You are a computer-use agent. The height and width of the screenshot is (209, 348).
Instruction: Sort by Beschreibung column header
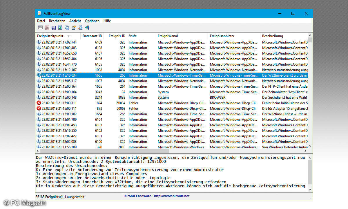[284, 36]
